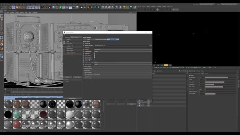Click the Render Setting... button below list
This screenshot has height=135, width=240.
[x=72, y=98]
